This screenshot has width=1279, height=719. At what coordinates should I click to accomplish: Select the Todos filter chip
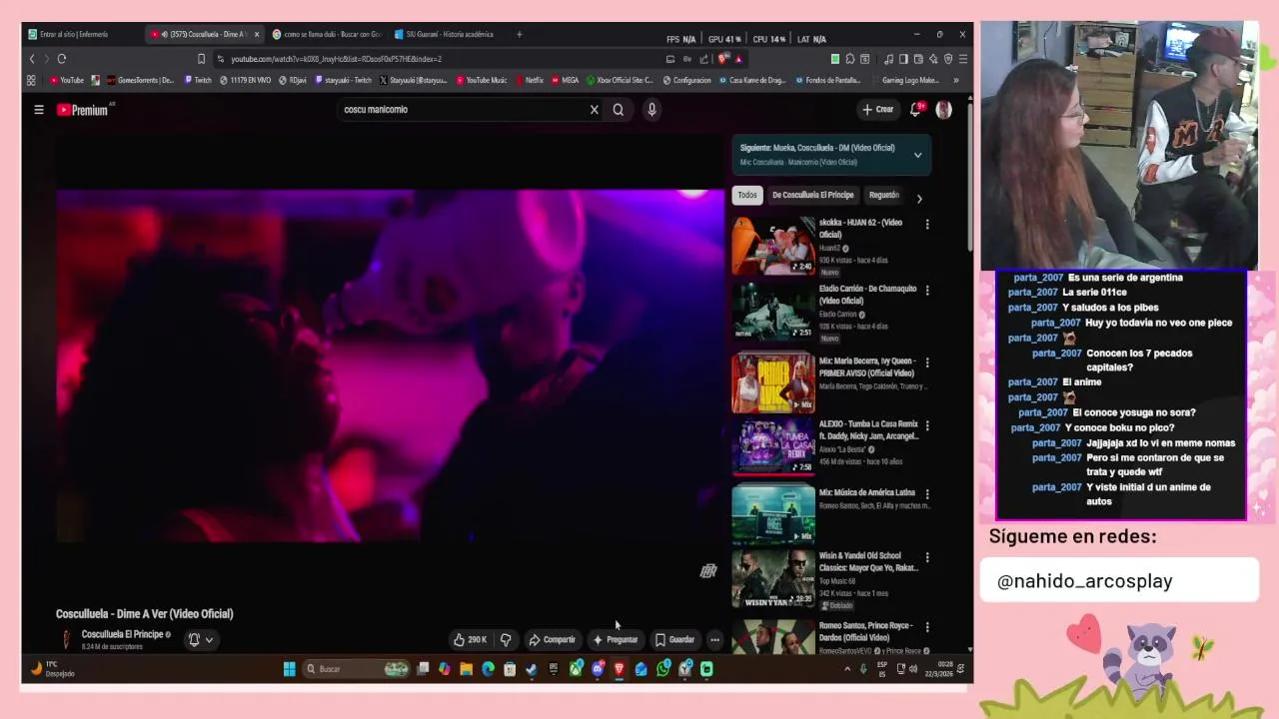point(747,196)
